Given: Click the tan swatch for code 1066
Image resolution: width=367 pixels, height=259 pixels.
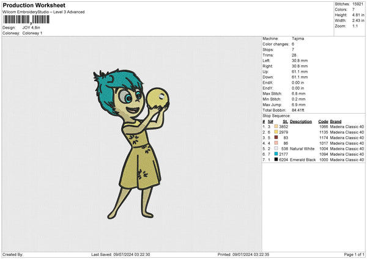Looking at the screenshot, I should click(276, 126).
